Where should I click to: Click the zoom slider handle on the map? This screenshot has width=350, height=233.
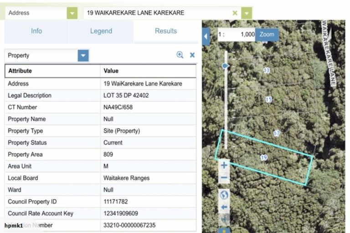coord(226,66)
